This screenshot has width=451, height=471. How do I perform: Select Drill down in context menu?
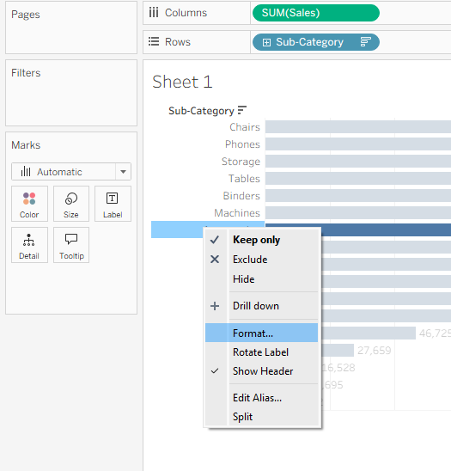coord(261,306)
